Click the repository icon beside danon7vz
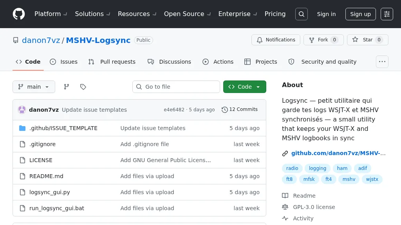Image resolution: width=401 pixels, height=225 pixels. [x=16, y=40]
